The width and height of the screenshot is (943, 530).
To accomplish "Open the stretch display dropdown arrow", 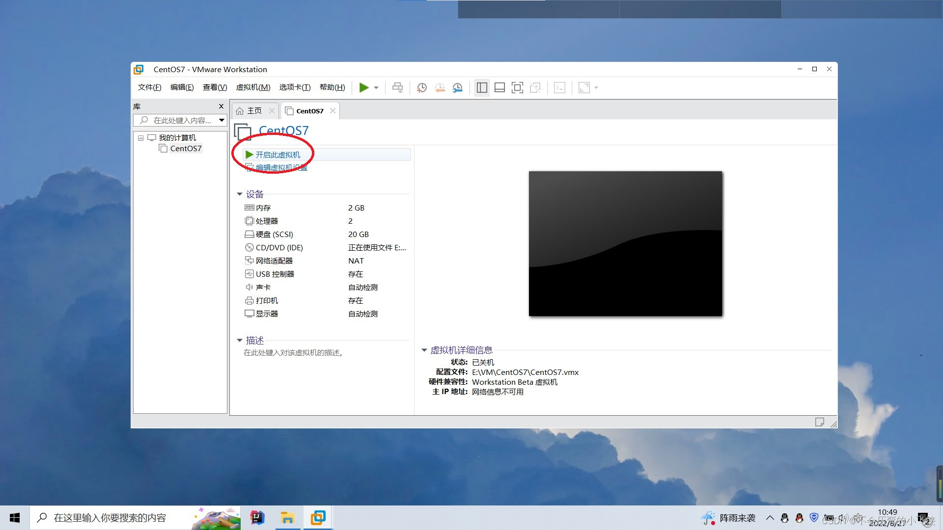I will 596,88.
